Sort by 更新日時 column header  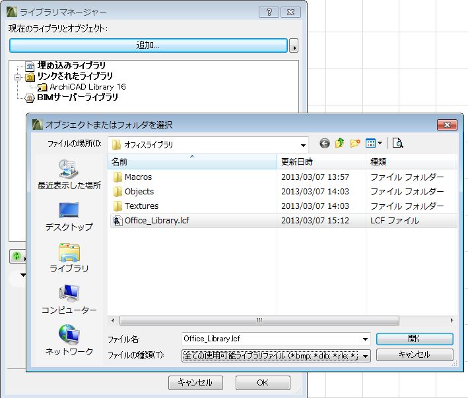[321, 161]
